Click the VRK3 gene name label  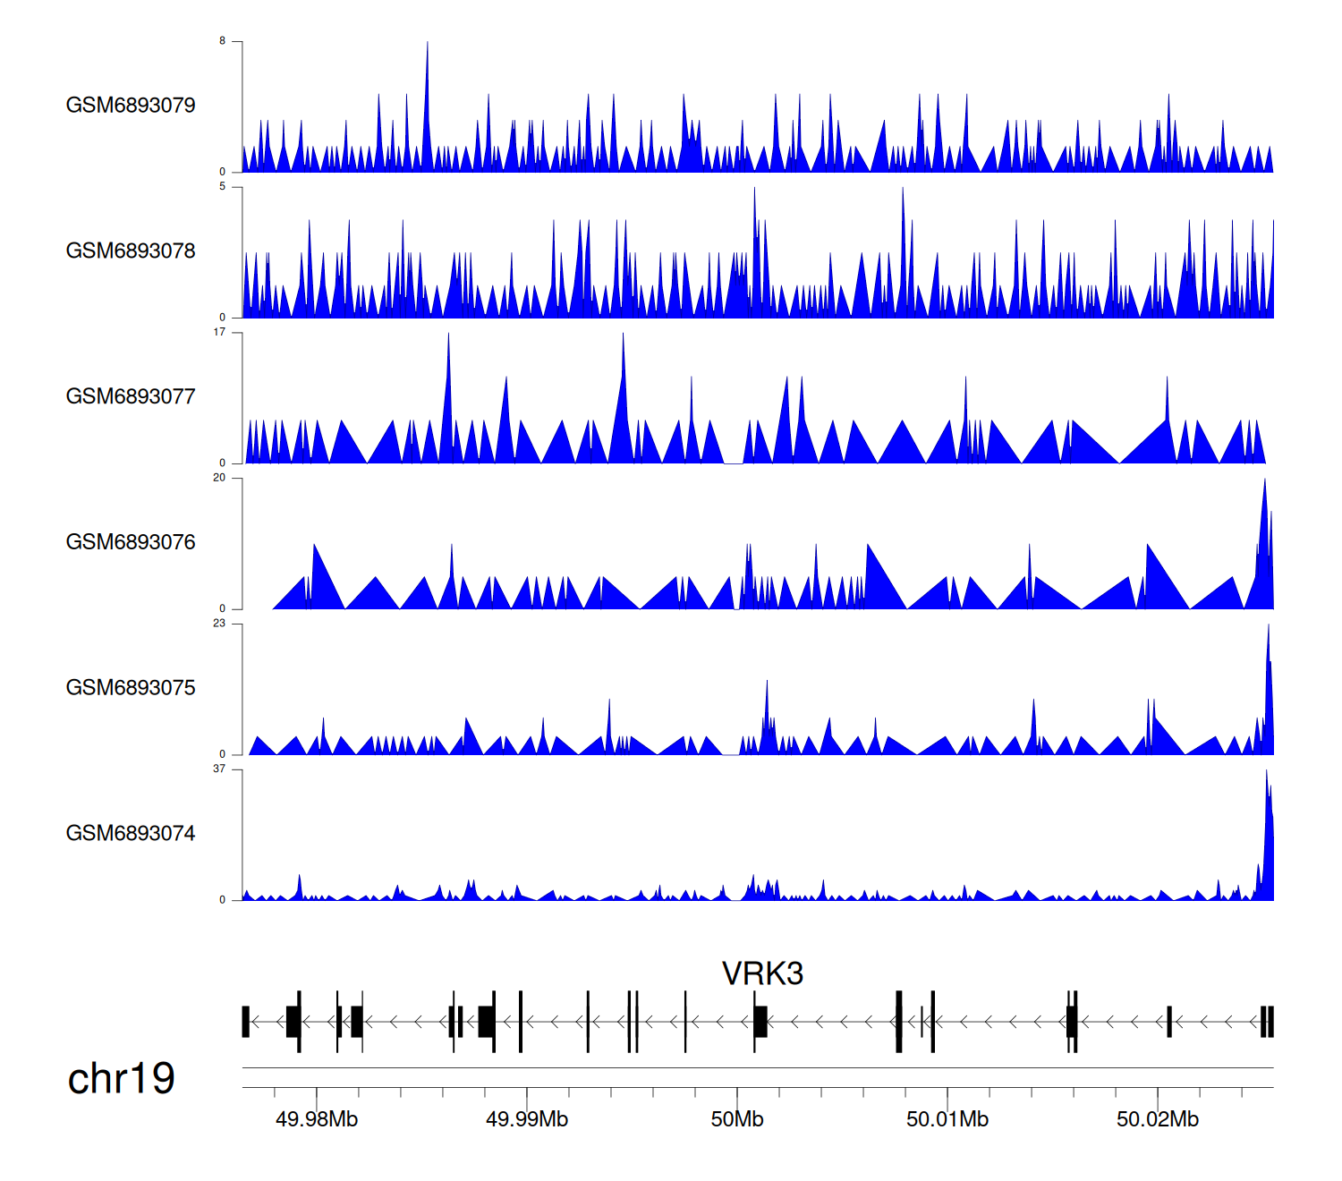click(x=762, y=973)
